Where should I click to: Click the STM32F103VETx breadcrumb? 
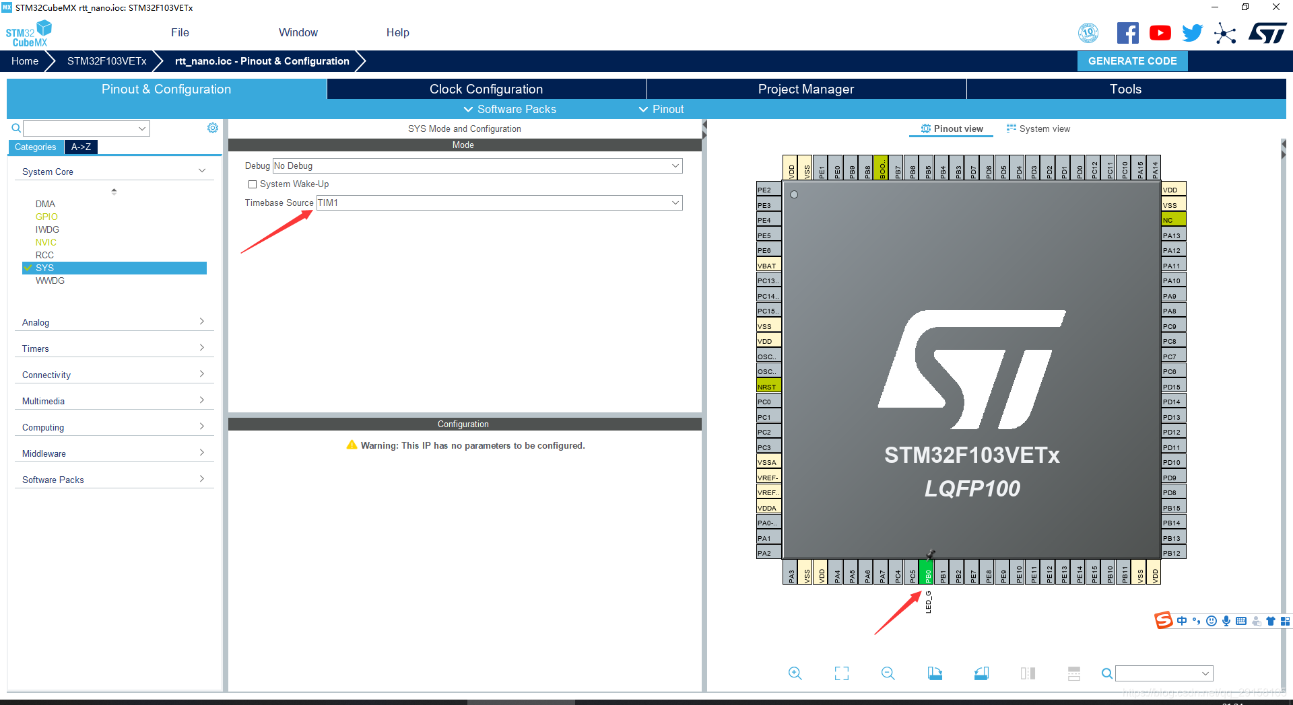click(x=106, y=61)
